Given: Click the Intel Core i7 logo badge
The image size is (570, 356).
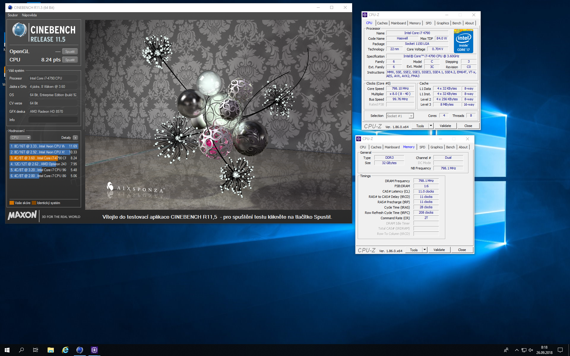Looking at the screenshot, I should click(x=463, y=41).
